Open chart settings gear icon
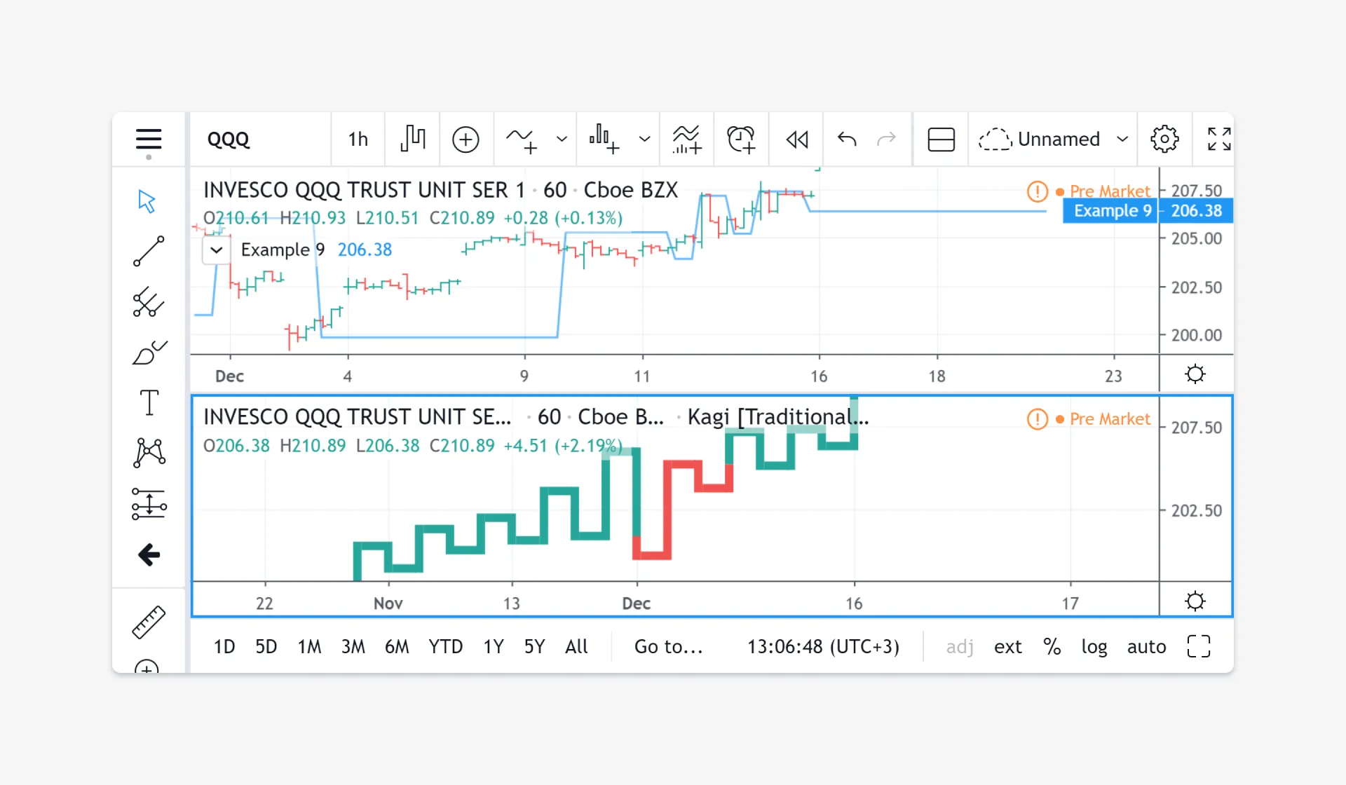The height and width of the screenshot is (785, 1346). point(1164,139)
